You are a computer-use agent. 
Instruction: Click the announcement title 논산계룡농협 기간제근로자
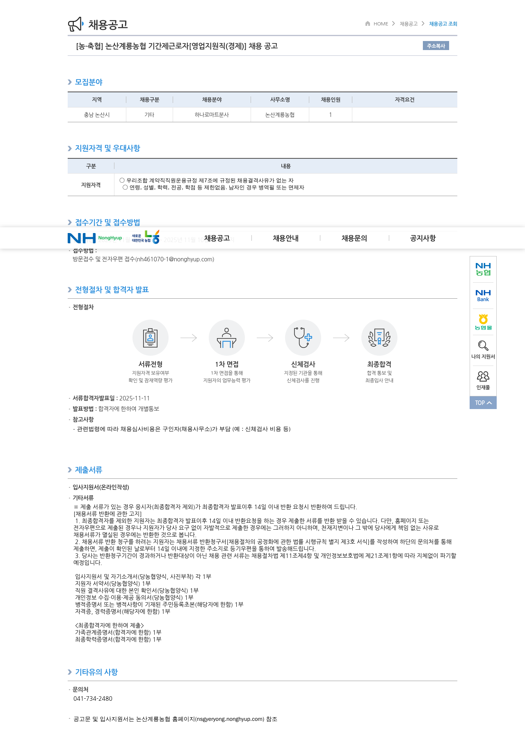[x=177, y=46]
